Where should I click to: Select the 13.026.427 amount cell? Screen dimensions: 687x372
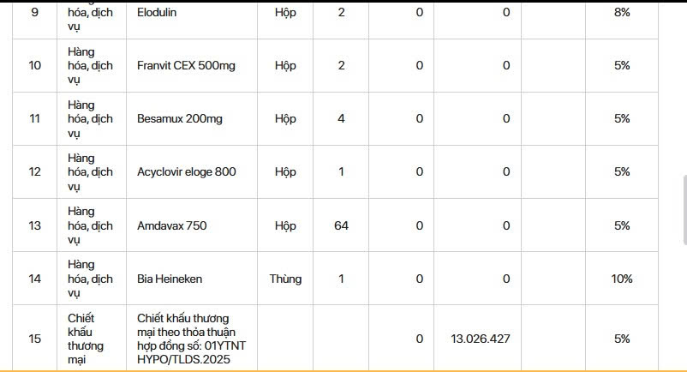pos(480,339)
